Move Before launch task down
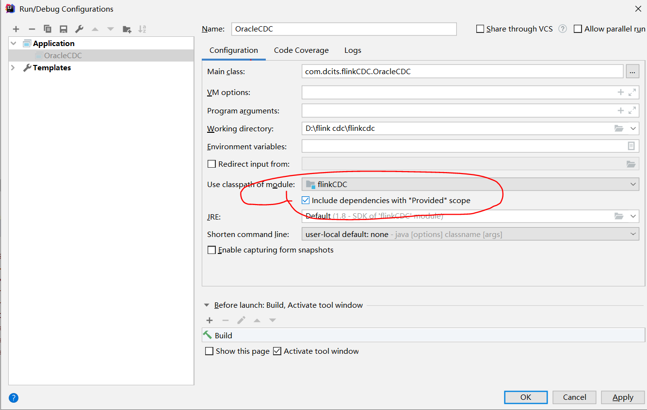The image size is (647, 410). (x=273, y=320)
